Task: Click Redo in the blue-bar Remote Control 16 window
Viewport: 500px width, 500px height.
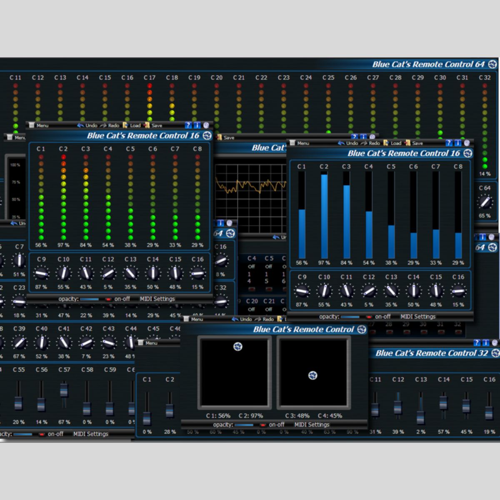Action: [370, 143]
